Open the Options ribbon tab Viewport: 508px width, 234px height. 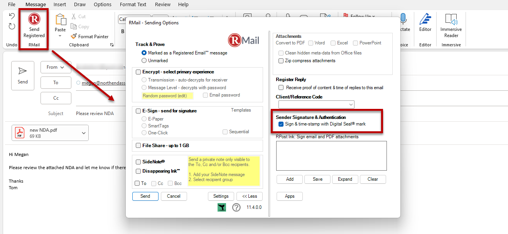click(103, 5)
